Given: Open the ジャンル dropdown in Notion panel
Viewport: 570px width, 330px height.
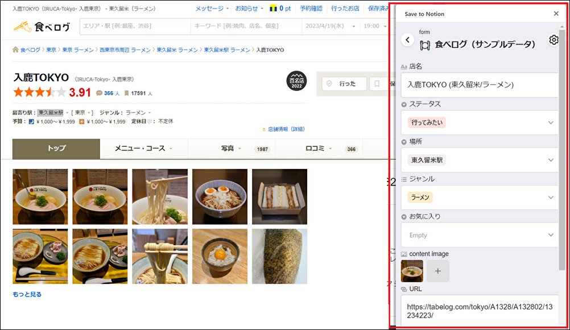Looking at the screenshot, I should point(480,197).
